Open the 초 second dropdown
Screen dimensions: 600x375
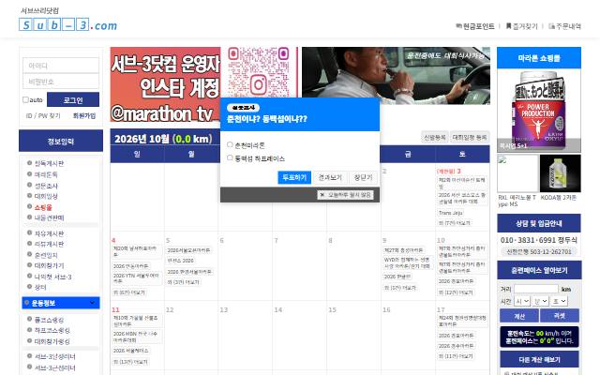click(x=559, y=301)
